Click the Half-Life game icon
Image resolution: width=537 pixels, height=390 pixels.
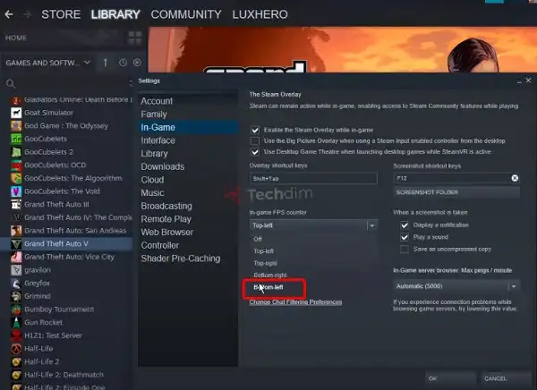(16, 349)
